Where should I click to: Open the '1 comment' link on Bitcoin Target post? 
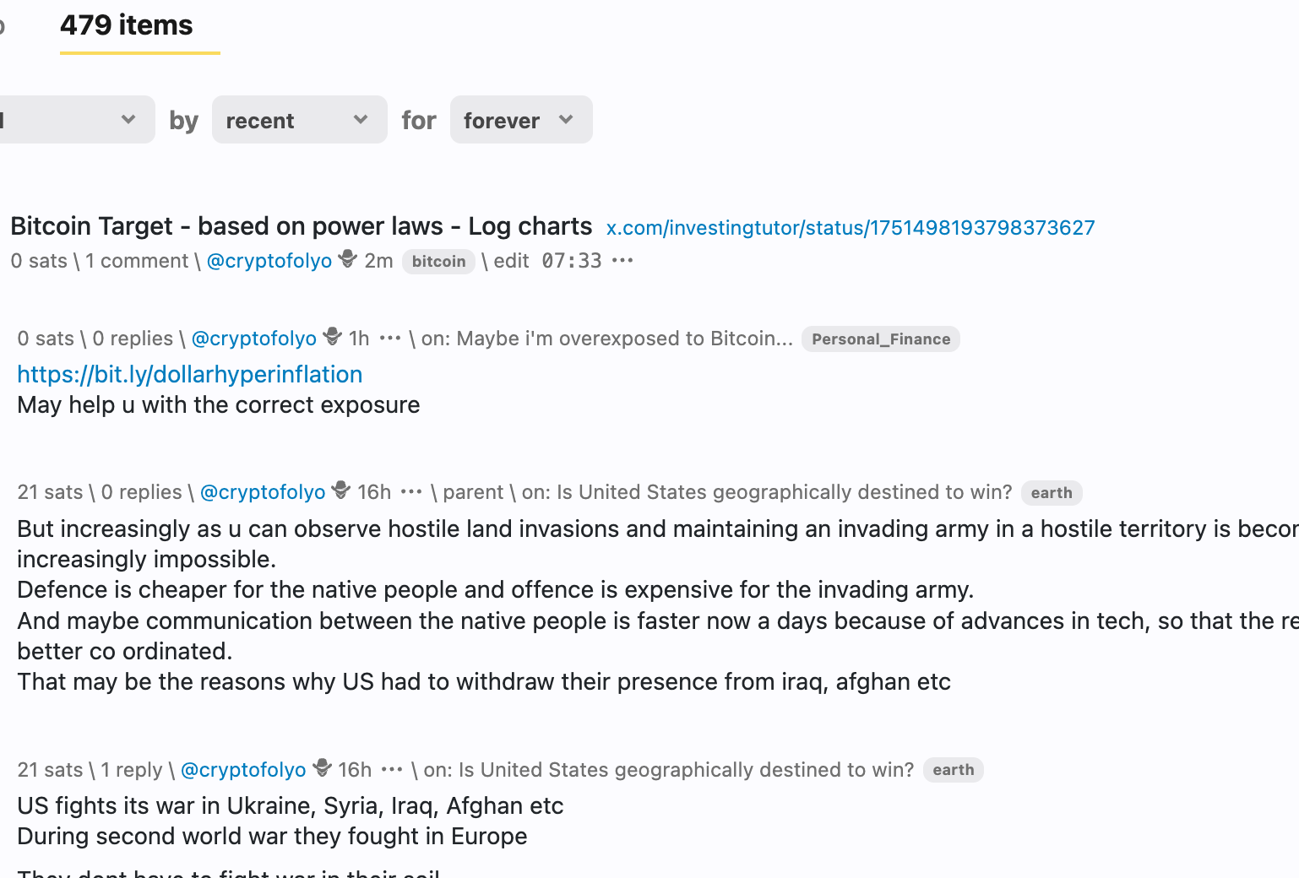[136, 261]
